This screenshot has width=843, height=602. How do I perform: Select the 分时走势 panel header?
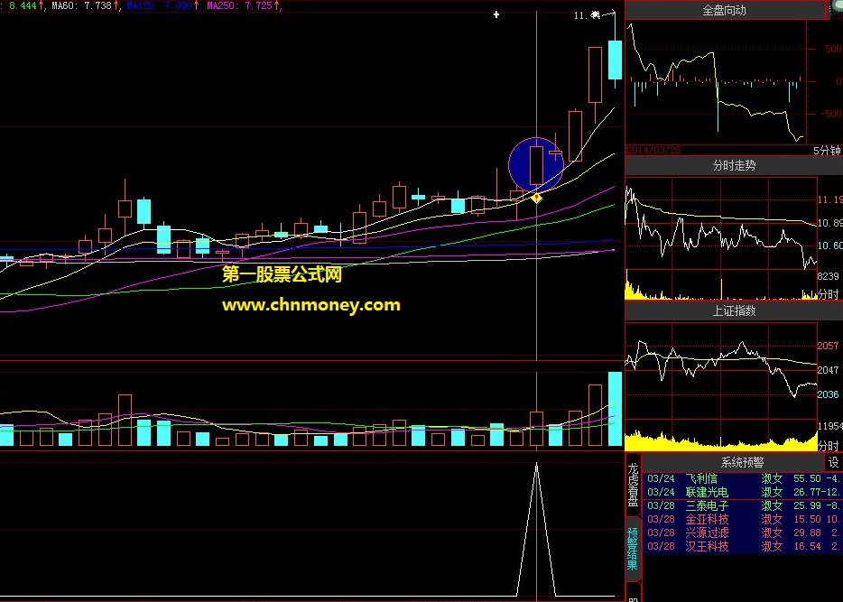click(734, 165)
